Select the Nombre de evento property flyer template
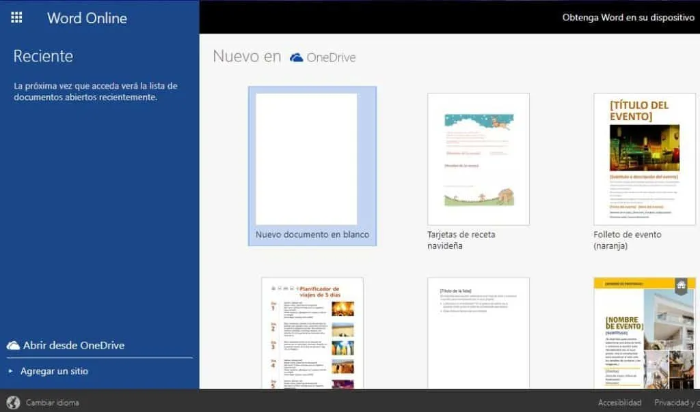The image size is (700, 412). point(644,333)
